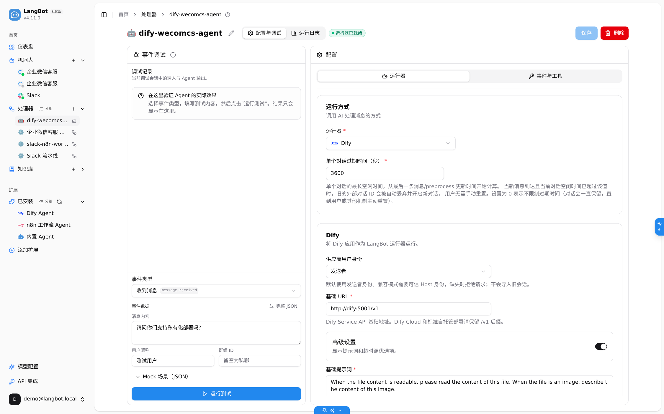Click the 用户昵称 input field

[x=173, y=361]
